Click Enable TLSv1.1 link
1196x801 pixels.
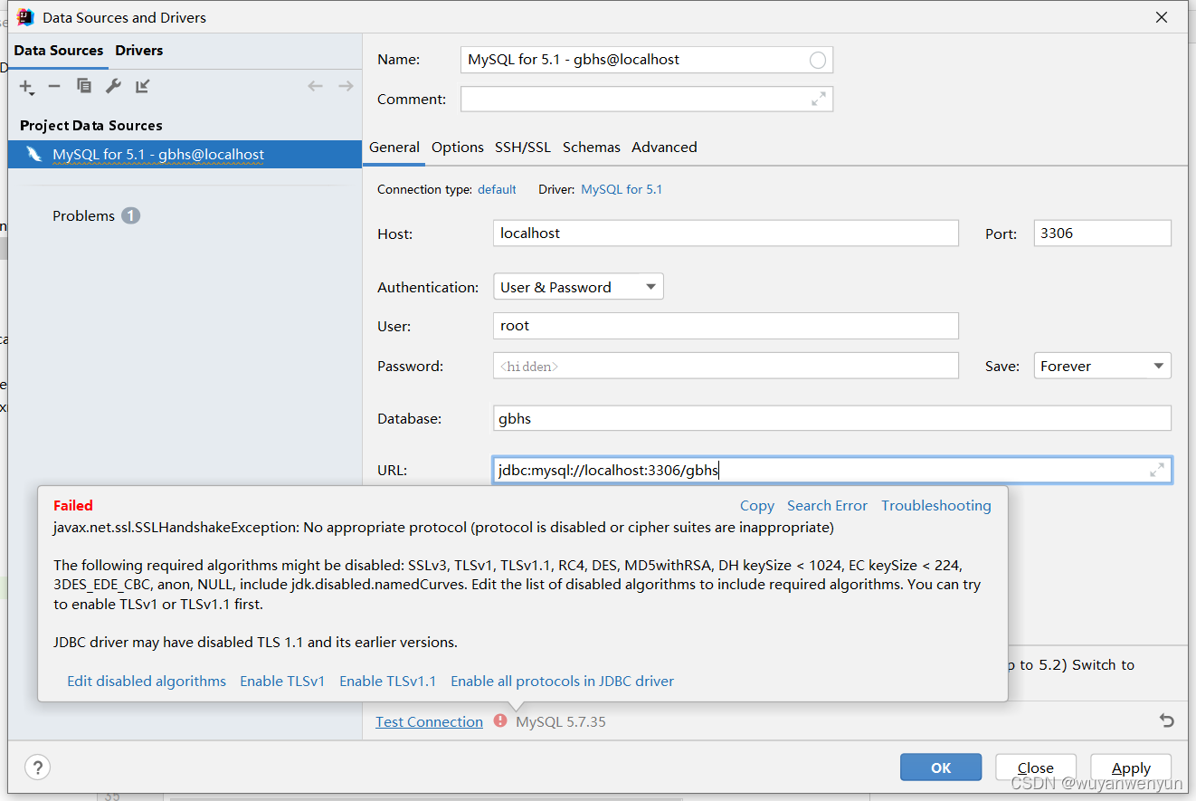point(388,682)
